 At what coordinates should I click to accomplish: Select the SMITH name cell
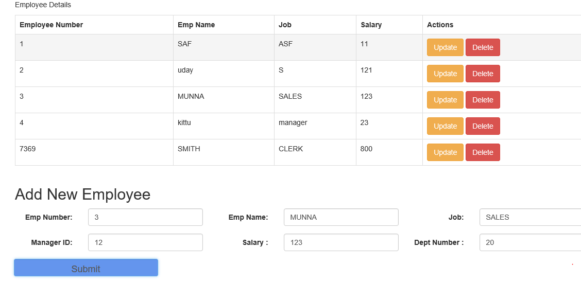click(189, 149)
